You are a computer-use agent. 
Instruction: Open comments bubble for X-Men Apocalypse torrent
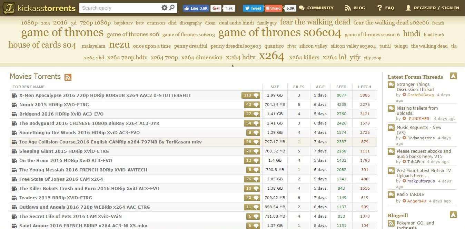(250, 96)
